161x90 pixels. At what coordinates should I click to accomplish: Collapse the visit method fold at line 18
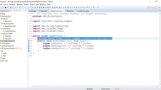32,41
